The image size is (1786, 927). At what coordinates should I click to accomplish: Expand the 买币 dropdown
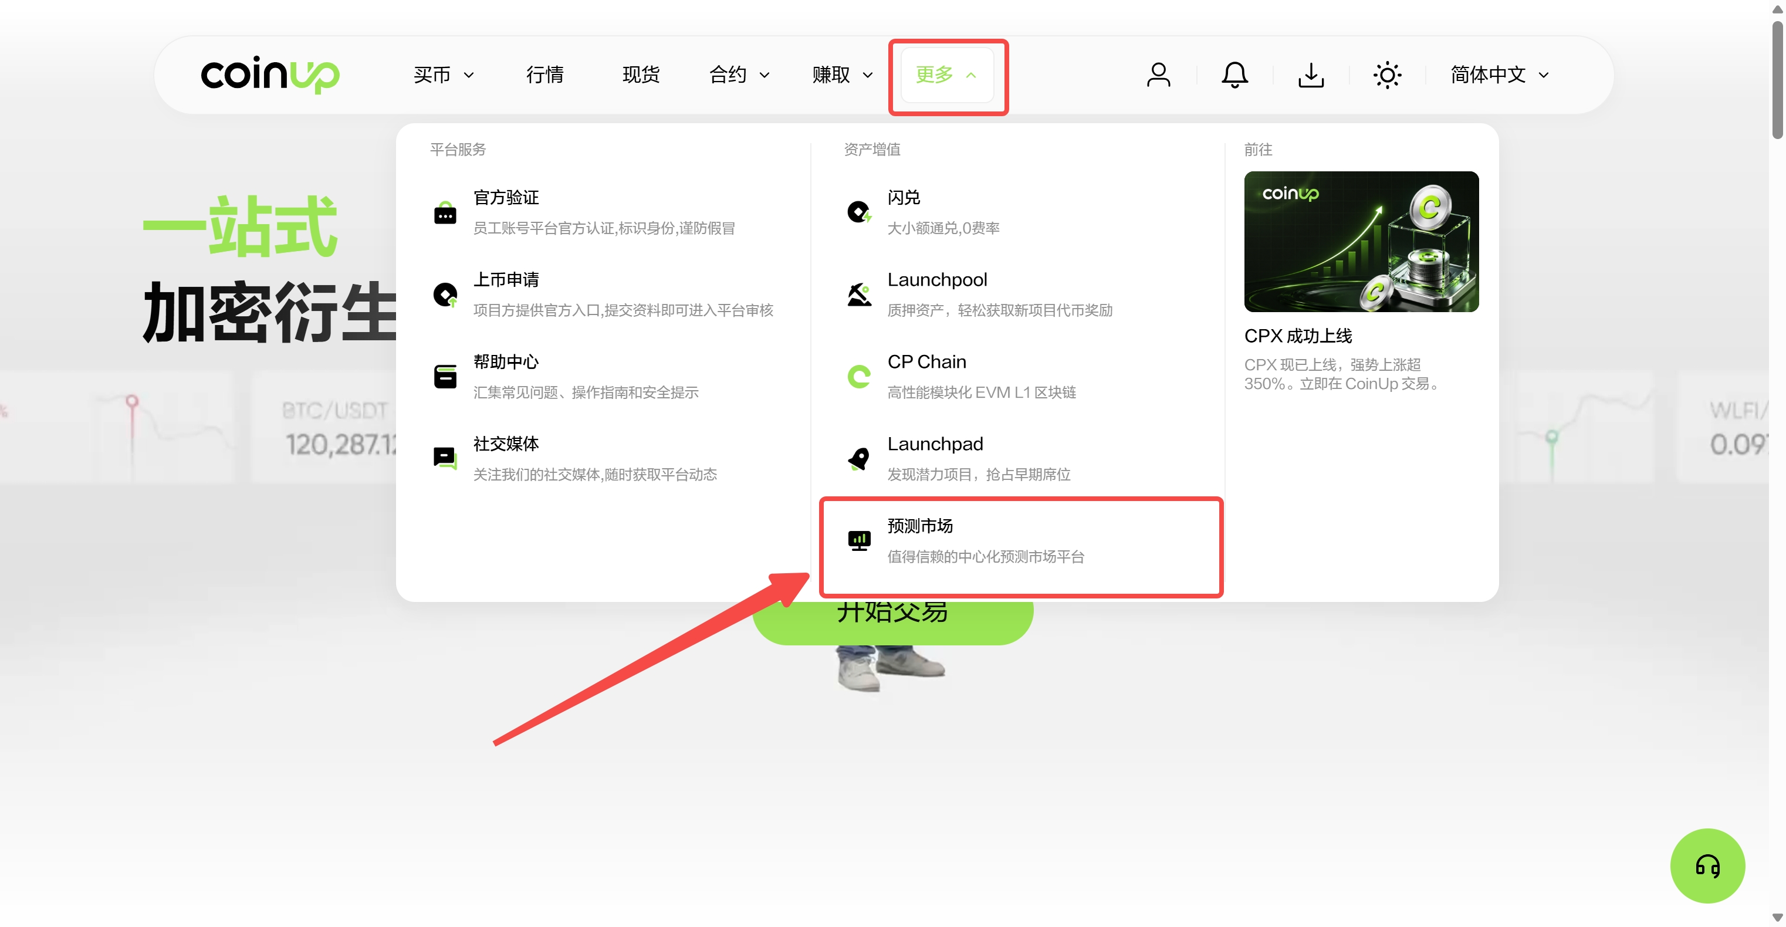[444, 75]
